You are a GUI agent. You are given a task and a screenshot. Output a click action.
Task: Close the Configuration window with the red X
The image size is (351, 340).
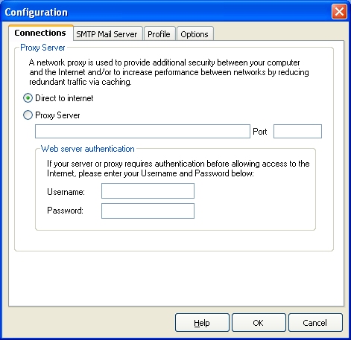pos(339,11)
